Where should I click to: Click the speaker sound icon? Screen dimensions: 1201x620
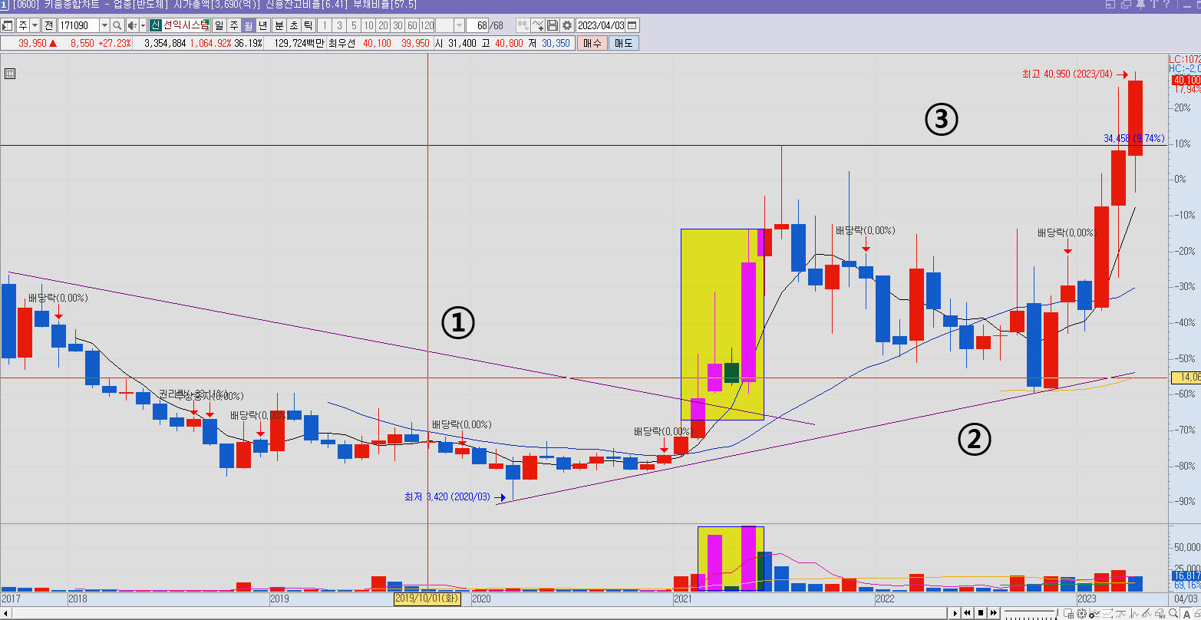coord(131,25)
